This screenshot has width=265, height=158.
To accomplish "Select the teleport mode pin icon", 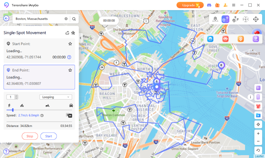I will tap(215, 19).
